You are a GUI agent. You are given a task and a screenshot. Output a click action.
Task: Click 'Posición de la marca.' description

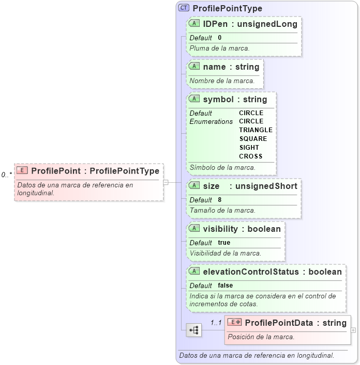pos(261,337)
